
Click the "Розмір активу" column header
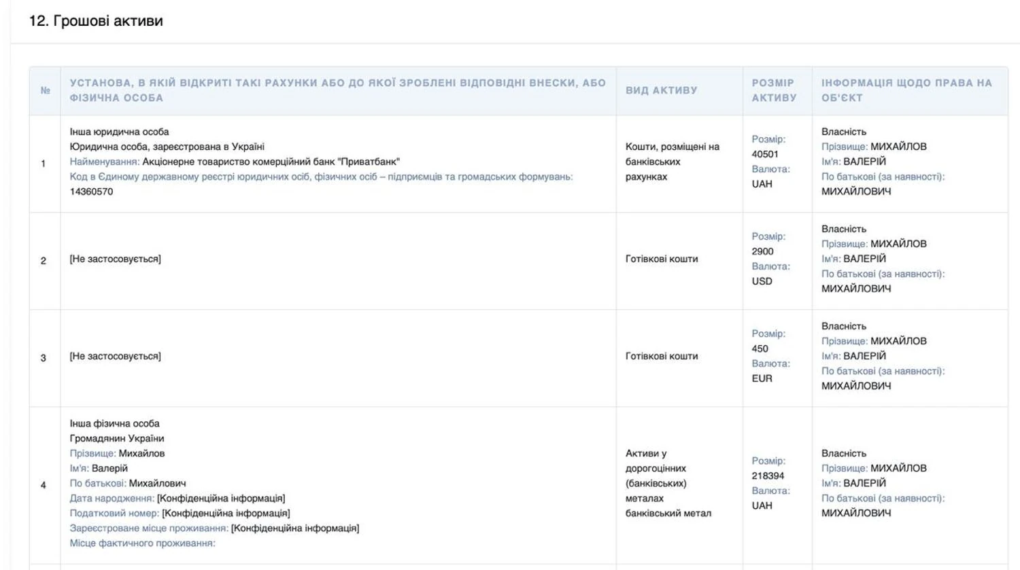click(774, 90)
